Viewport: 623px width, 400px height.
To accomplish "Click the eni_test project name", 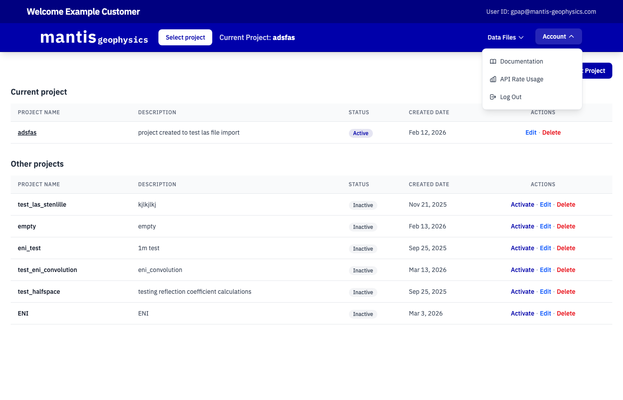I will coord(29,248).
